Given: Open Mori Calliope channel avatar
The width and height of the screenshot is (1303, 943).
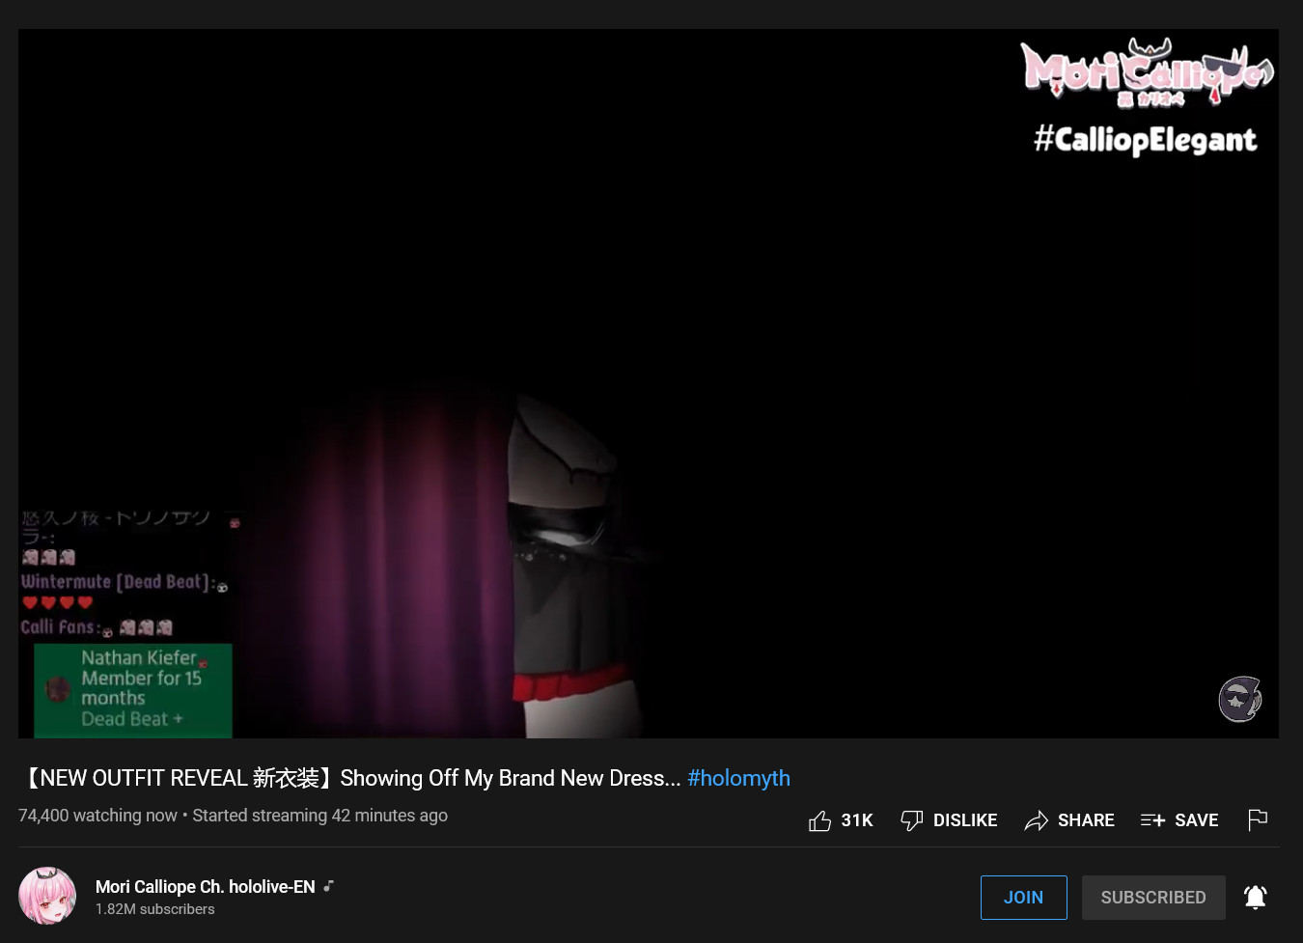Looking at the screenshot, I should coord(47,896).
